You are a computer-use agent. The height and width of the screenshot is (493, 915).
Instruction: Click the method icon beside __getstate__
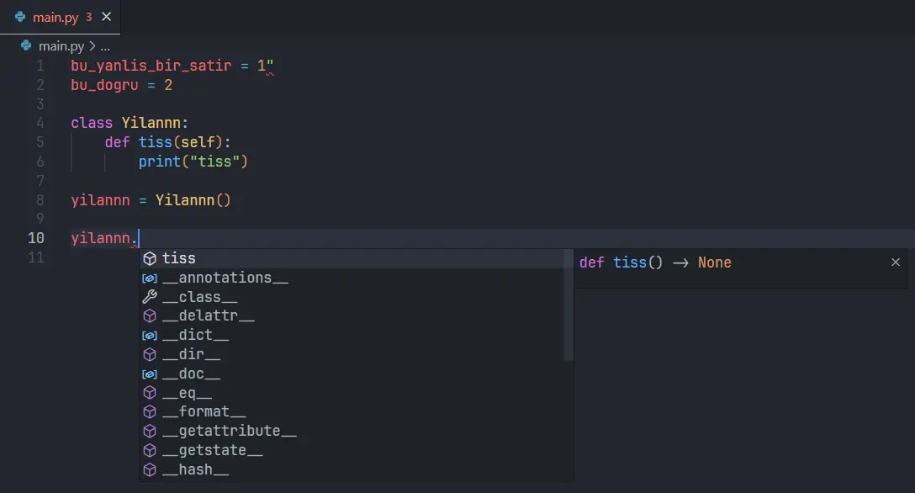(150, 450)
